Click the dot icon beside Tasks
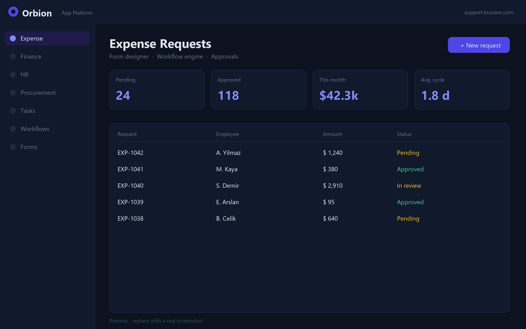 (x=13, y=111)
